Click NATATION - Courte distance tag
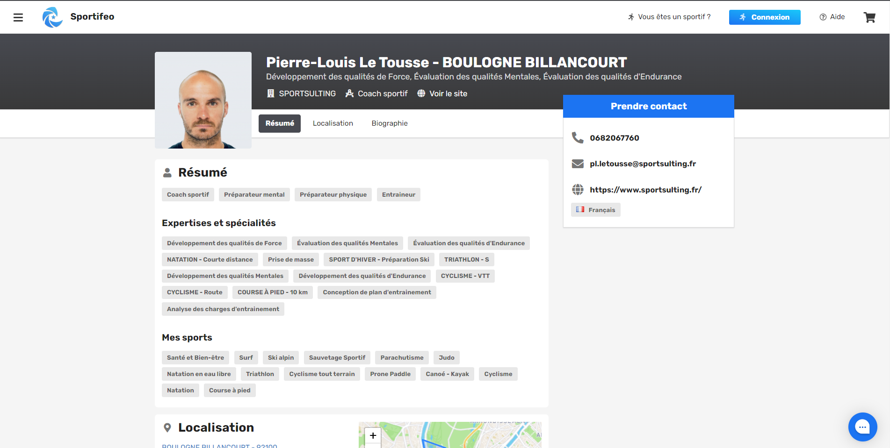 tap(210, 260)
